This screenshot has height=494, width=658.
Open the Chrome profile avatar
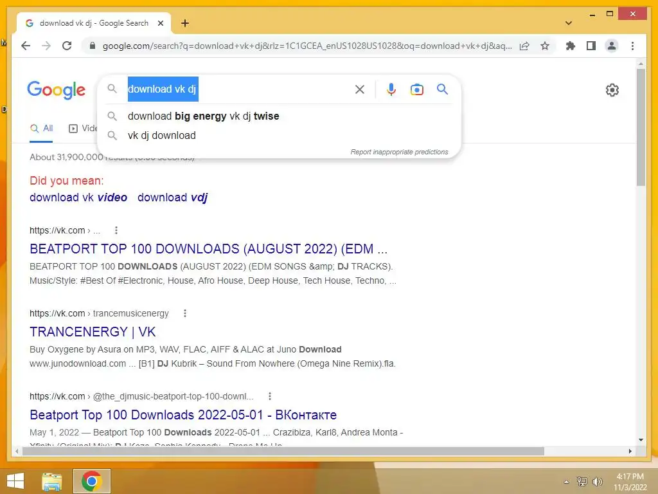(x=612, y=46)
